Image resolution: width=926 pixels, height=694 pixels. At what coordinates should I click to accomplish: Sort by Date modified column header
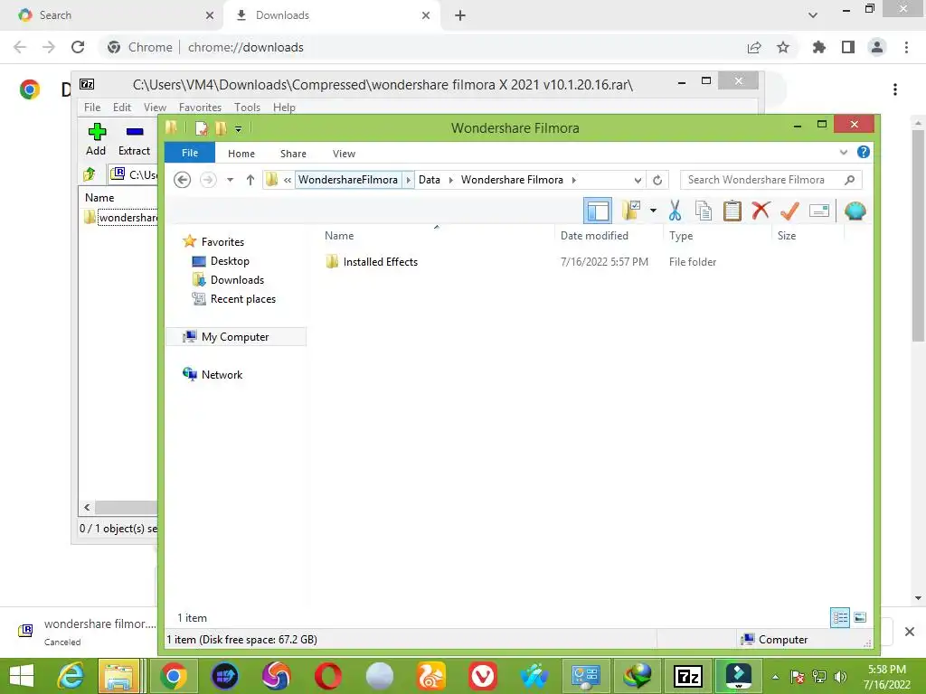pyautogui.click(x=594, y=236)
